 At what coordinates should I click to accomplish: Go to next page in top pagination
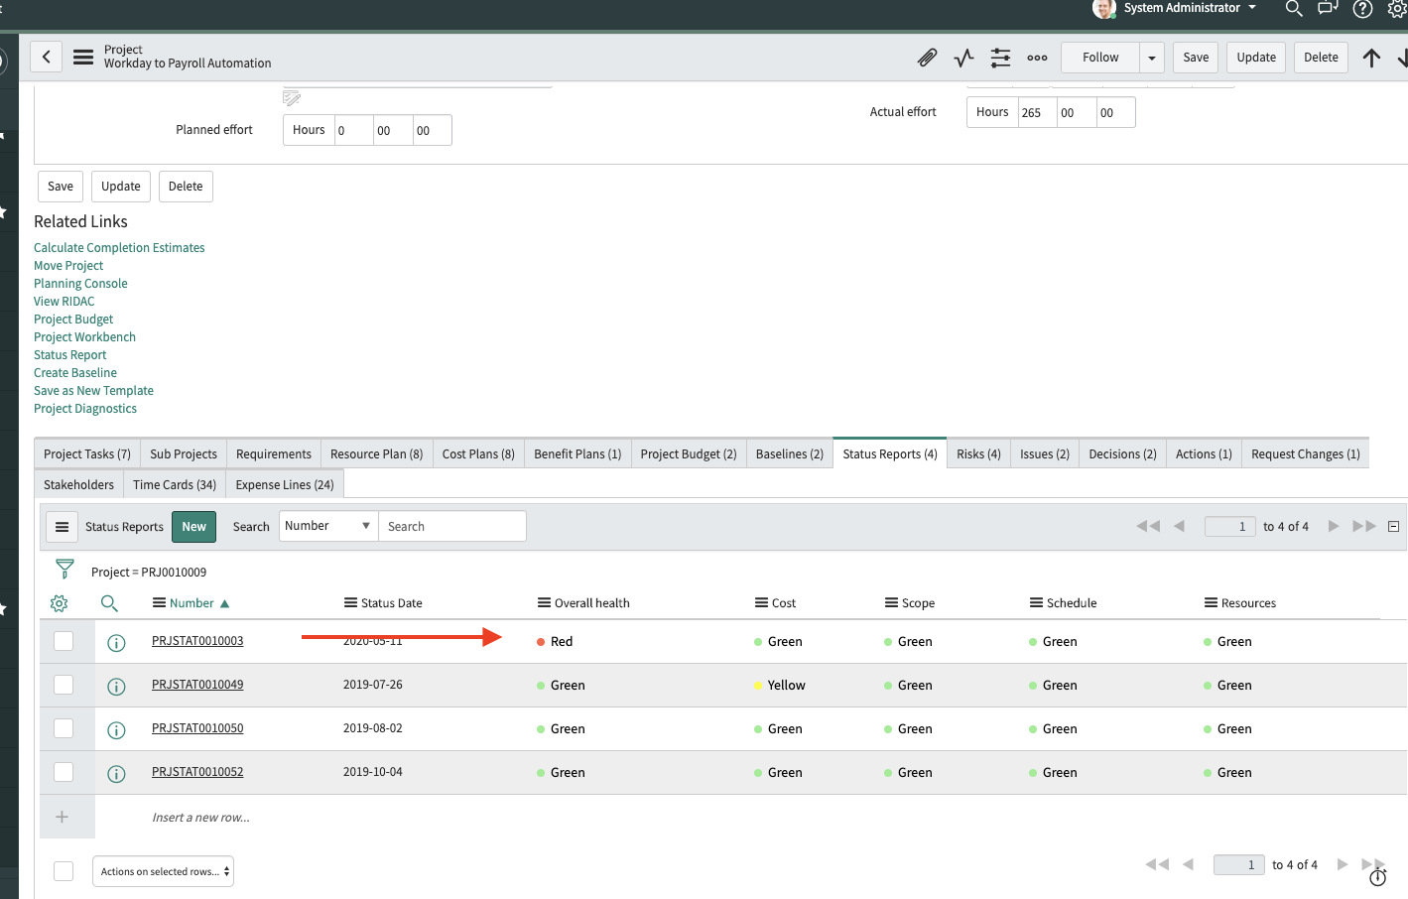point(1334,526)
